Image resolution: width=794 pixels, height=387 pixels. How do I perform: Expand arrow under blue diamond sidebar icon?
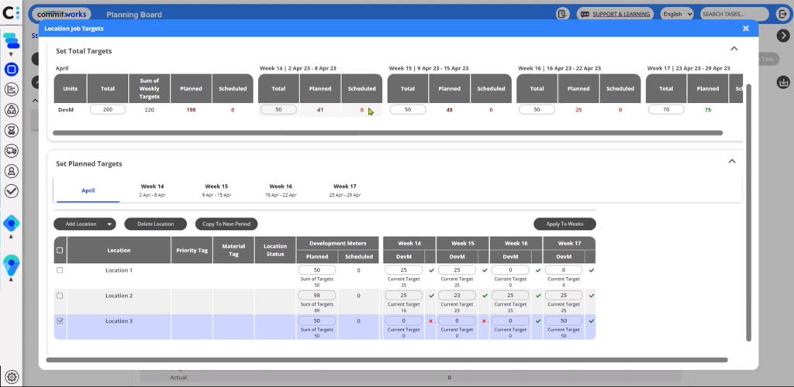coord(11,236)
